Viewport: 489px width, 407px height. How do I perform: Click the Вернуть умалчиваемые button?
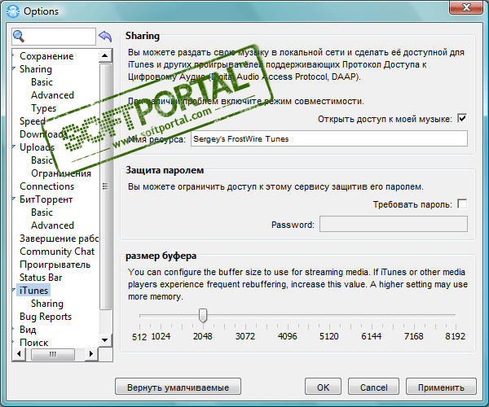pyautogui.click(x=178, y=387)
